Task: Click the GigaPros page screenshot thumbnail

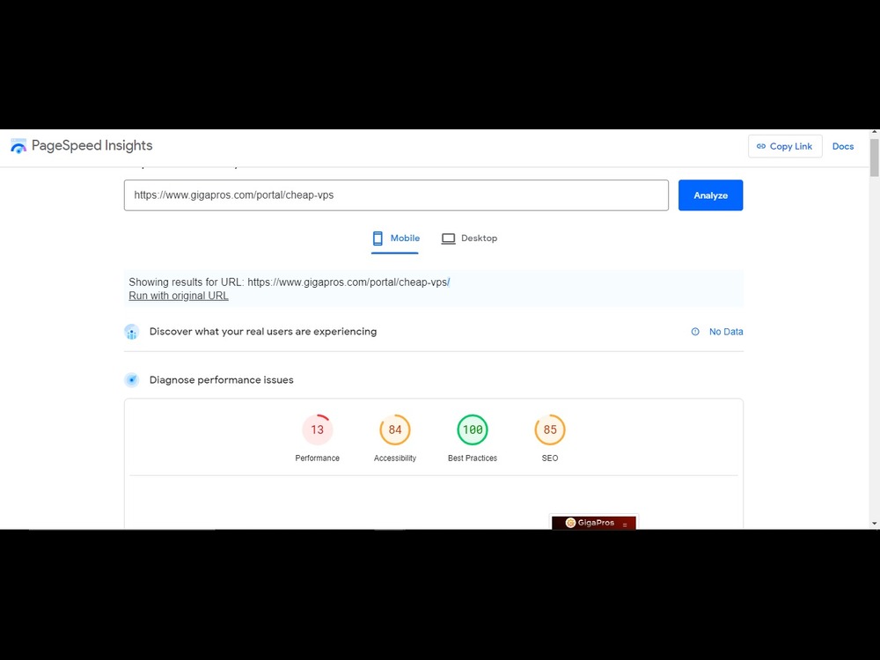Action: pos(594,522)
